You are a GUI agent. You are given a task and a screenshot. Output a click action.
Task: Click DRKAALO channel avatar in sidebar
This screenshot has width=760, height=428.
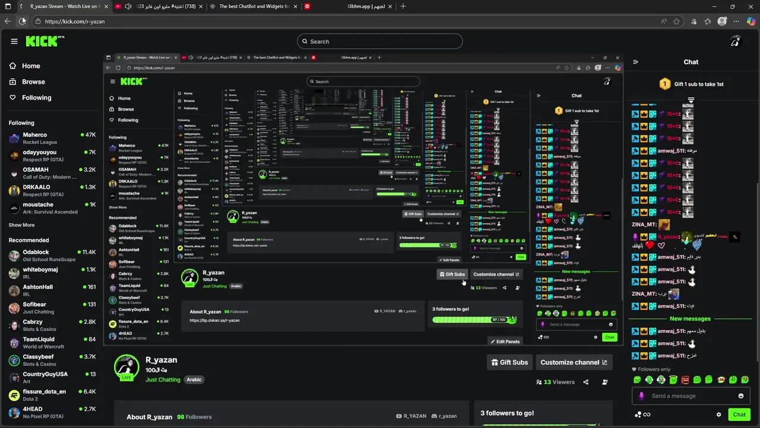pos(14,190)
